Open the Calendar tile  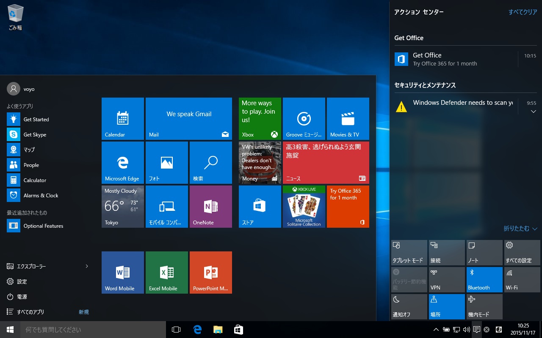(123, 119)
